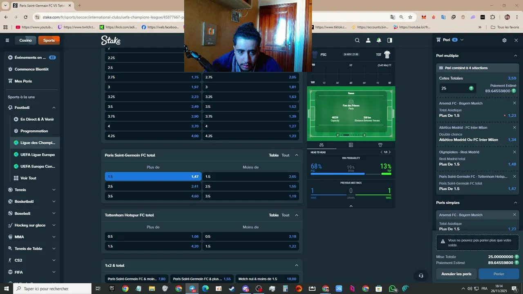
Task: Collapse the 1x2 & total market
Action: (x=297, y=265)
